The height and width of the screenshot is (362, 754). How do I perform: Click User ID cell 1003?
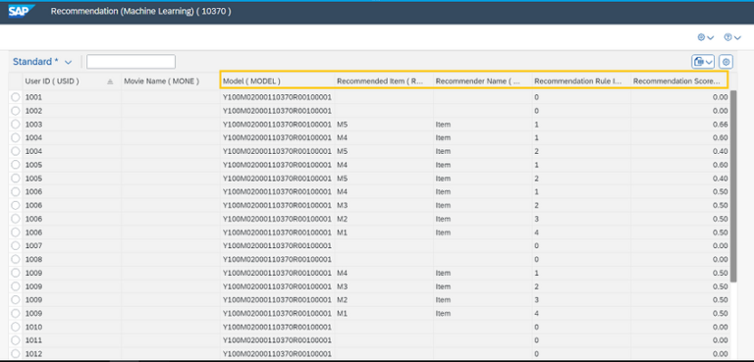pyautogui.click(x=33, y=125)
